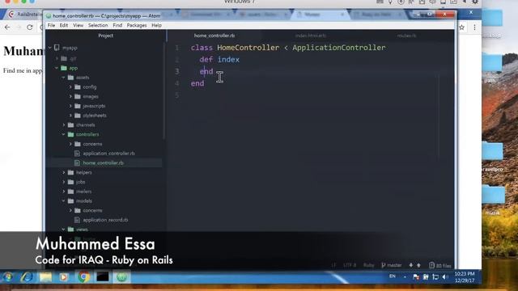
Task: Click the git pull down-arrow in the status bar
Action: point(411,265)
